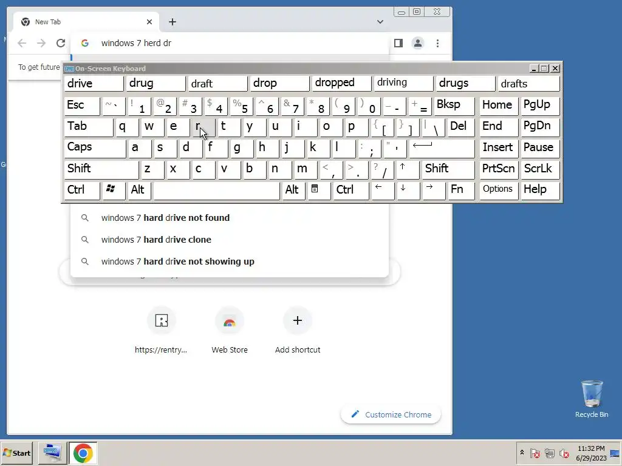Click Chrome icon in taskbar
The image size is (622, 466).
pyautogui.click(x=83, y=453)
